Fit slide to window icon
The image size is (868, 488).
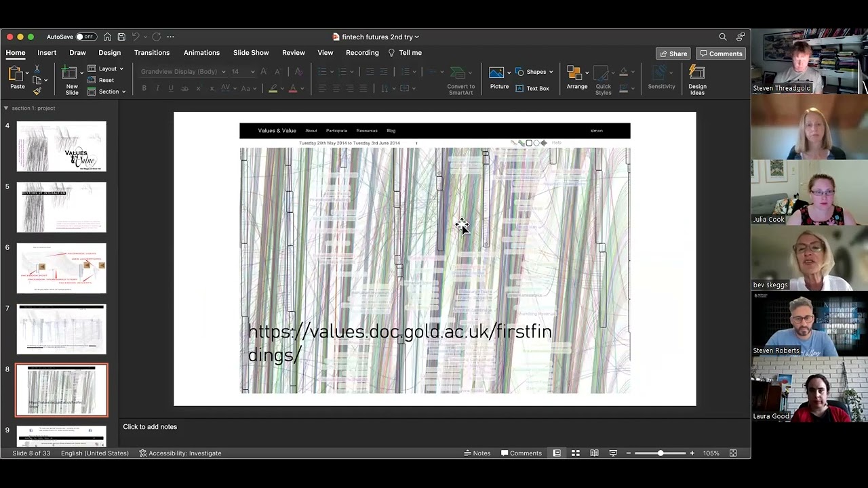pos(733,453)
